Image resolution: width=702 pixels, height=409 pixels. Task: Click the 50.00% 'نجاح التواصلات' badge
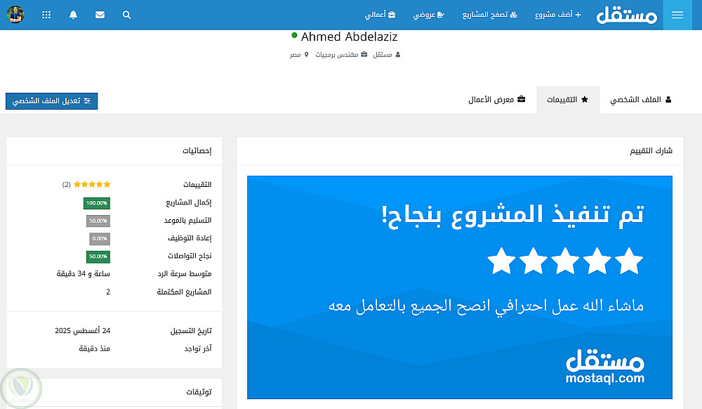tap(98, 257)
